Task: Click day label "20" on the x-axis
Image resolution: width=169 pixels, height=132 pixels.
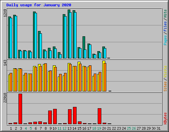Action: [104, 128]
